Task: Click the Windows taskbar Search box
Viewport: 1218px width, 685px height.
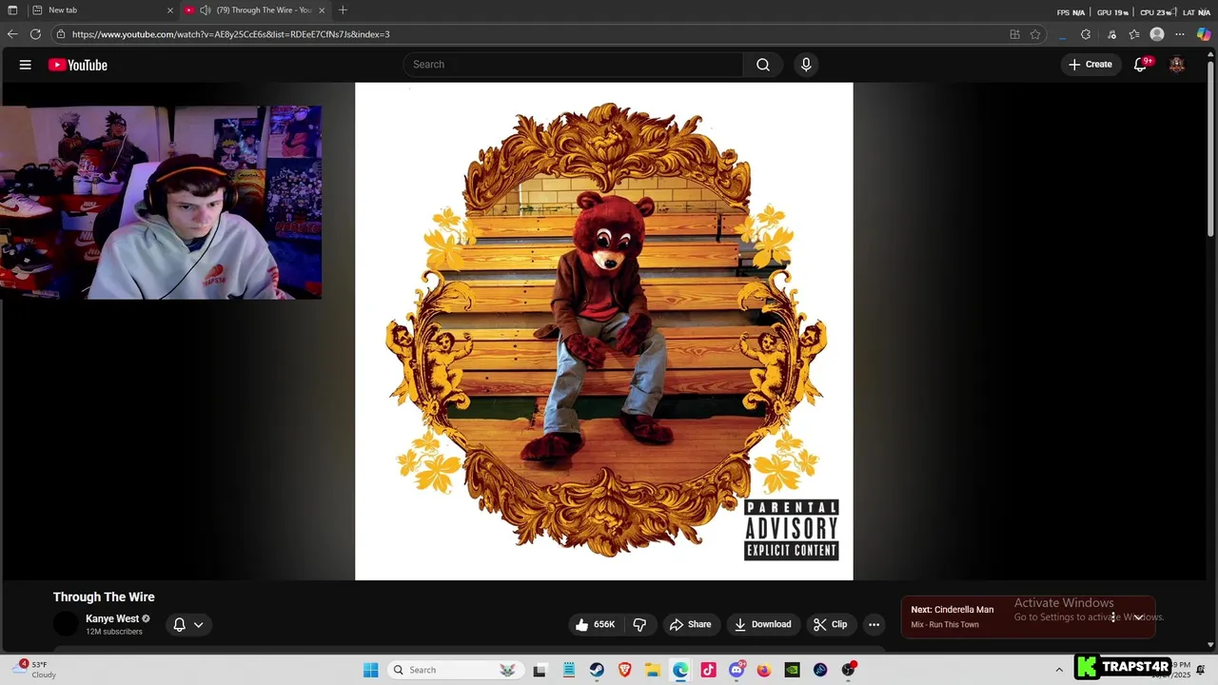Action: 457,670
